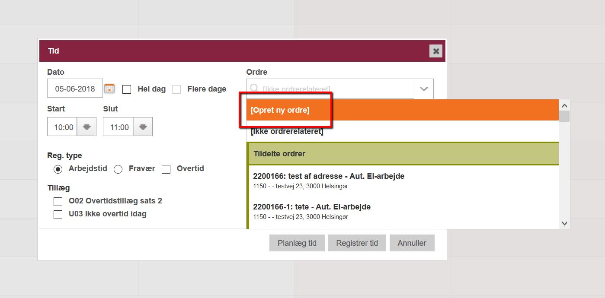Open the calendar date picker icon
This screenshot has height=298, width=605.
click(x=109, y=89)
